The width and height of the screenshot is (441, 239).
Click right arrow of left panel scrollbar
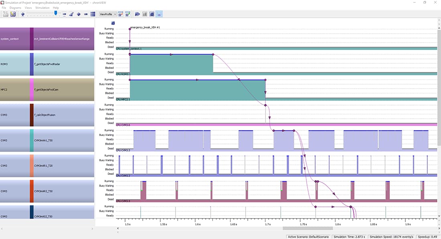pyautogui.click(x=92, y=229)
